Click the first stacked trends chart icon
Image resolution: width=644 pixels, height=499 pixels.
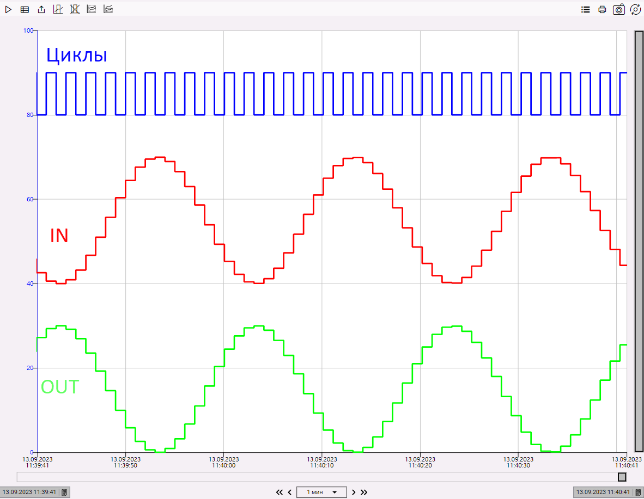point(92,9)
